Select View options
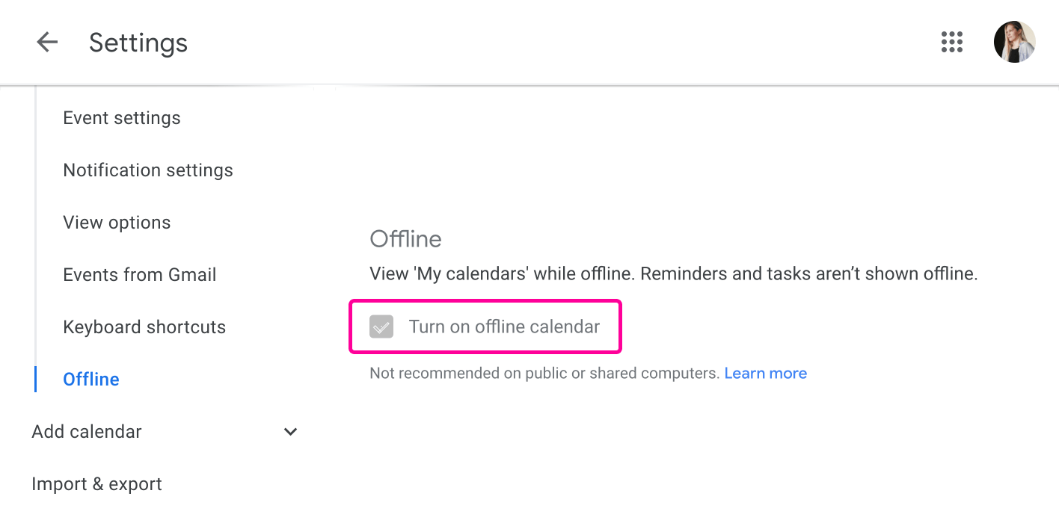The height and width of the screenshot is (523, 1059). tap(117, 222)
